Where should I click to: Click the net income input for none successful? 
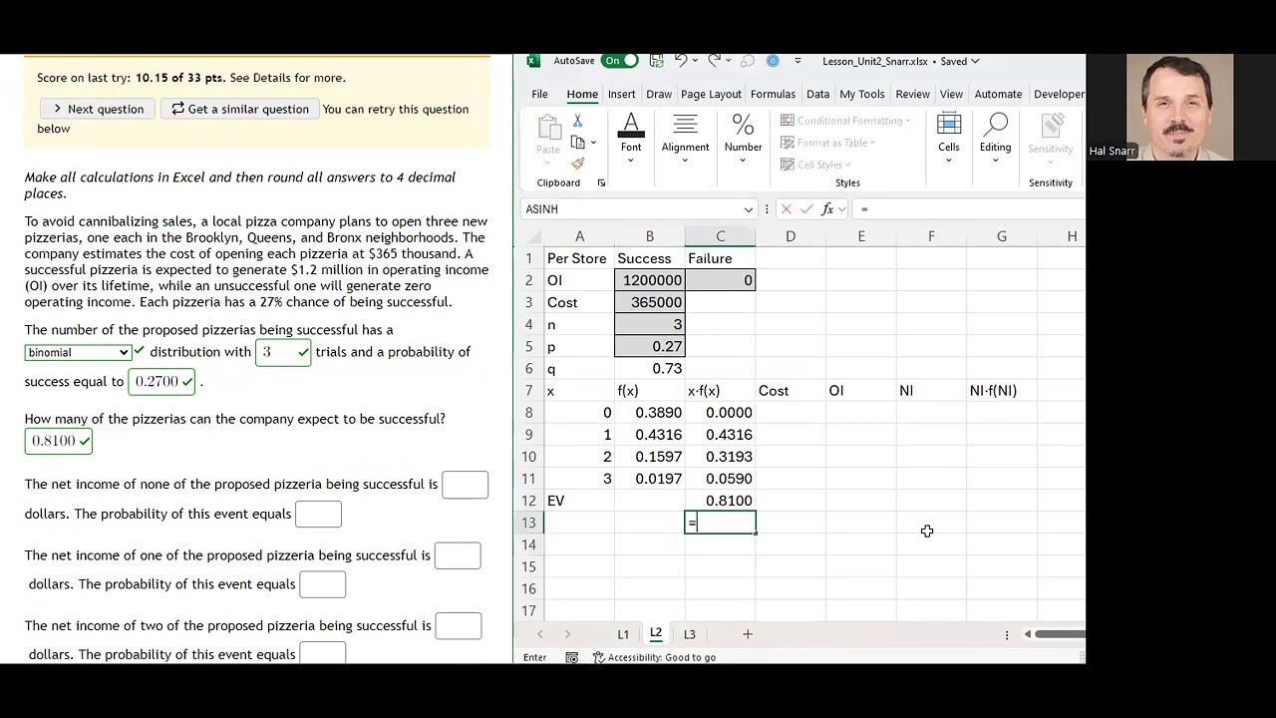(x=465, y=485)
